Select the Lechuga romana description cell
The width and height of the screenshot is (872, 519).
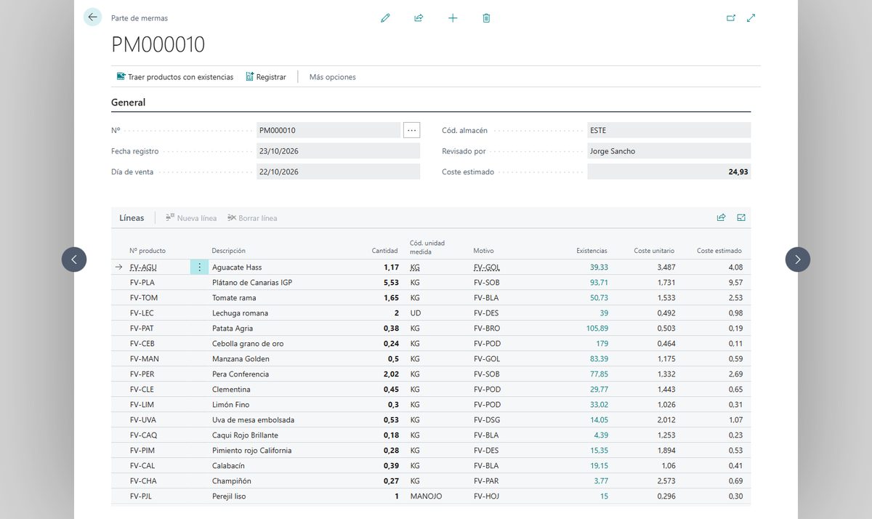[x=240, y=313]
